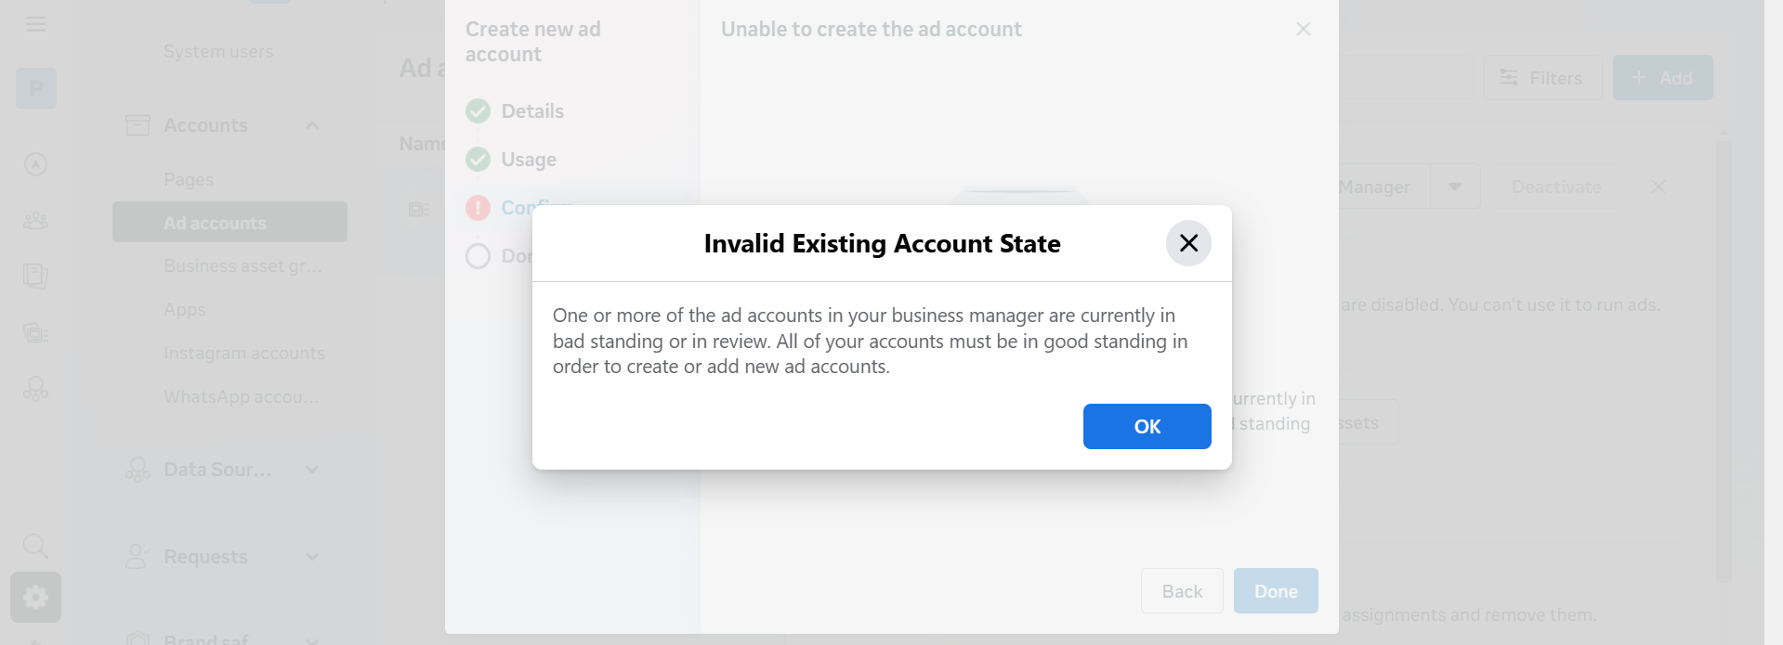Select the Usage completed step checkmark
The height and width of the screenshot is (645, 1783).
click(478, 160)
